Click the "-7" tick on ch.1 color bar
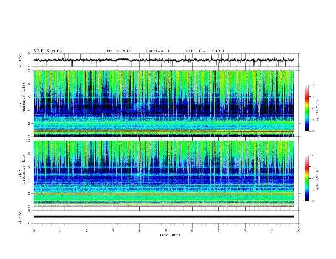Image resolution: width=336 pixels, height=259 pixels. click(x=313, y=131)
